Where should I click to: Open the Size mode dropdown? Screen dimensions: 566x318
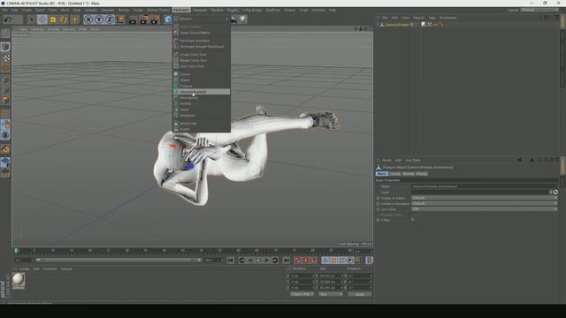pyautogui.click(x=331, y=294)
